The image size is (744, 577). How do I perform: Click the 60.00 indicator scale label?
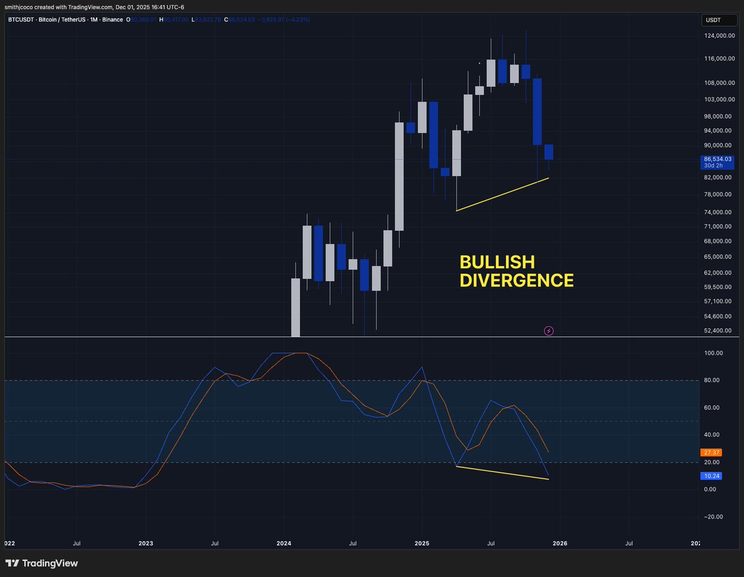click(712, 408)
